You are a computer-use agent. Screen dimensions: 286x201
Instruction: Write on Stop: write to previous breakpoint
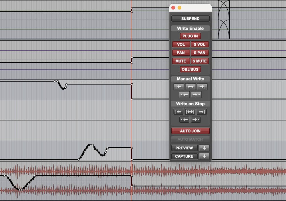pyautogui.click(x=184, y=120)
